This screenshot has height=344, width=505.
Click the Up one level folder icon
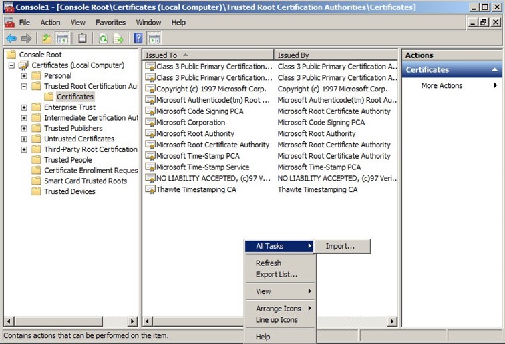click(x=47, y=39)
